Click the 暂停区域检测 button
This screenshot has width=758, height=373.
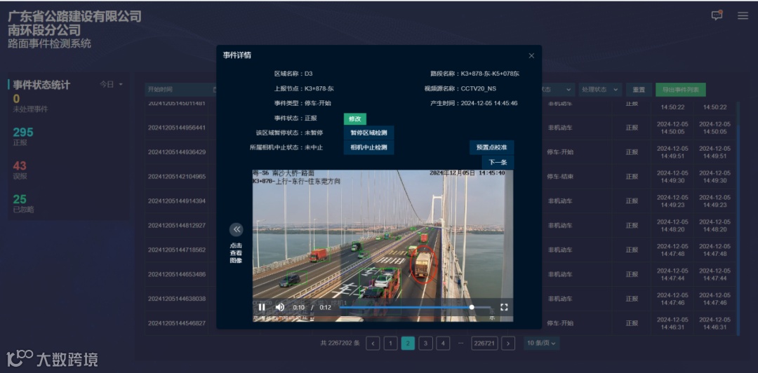pyautogui.click(x=369, y=133)
